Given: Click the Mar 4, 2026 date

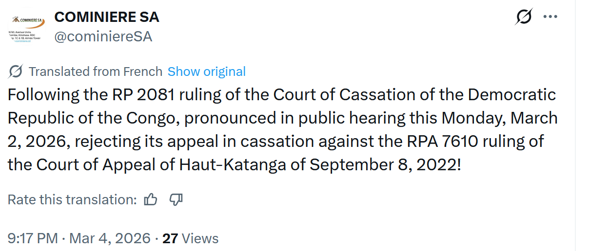Looking at the screenshot, I should 110,238.
